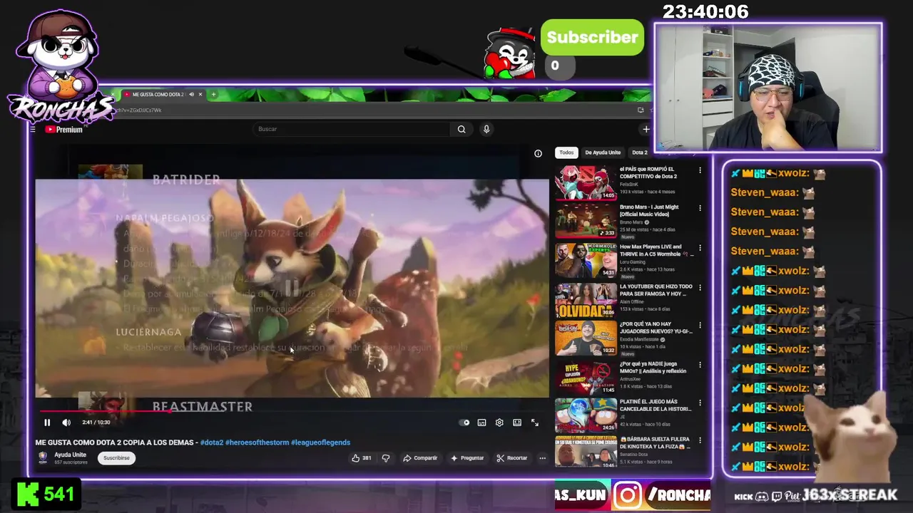Like the video with the thumbs up

(361, 458)
